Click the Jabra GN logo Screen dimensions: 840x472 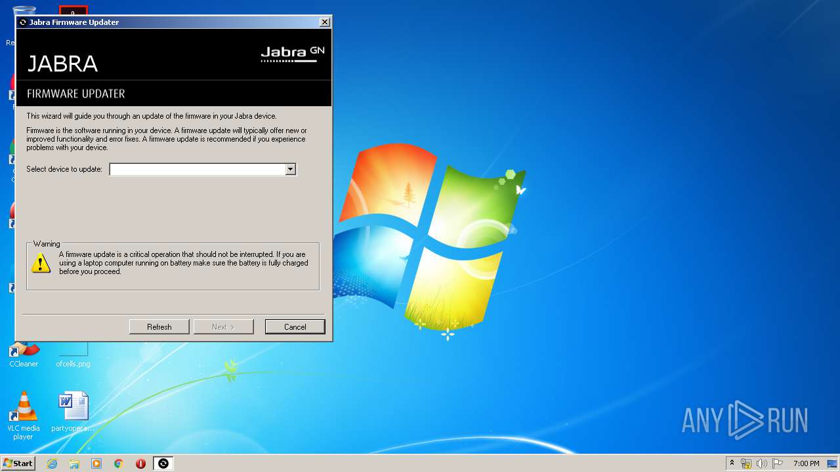[293, 54]
